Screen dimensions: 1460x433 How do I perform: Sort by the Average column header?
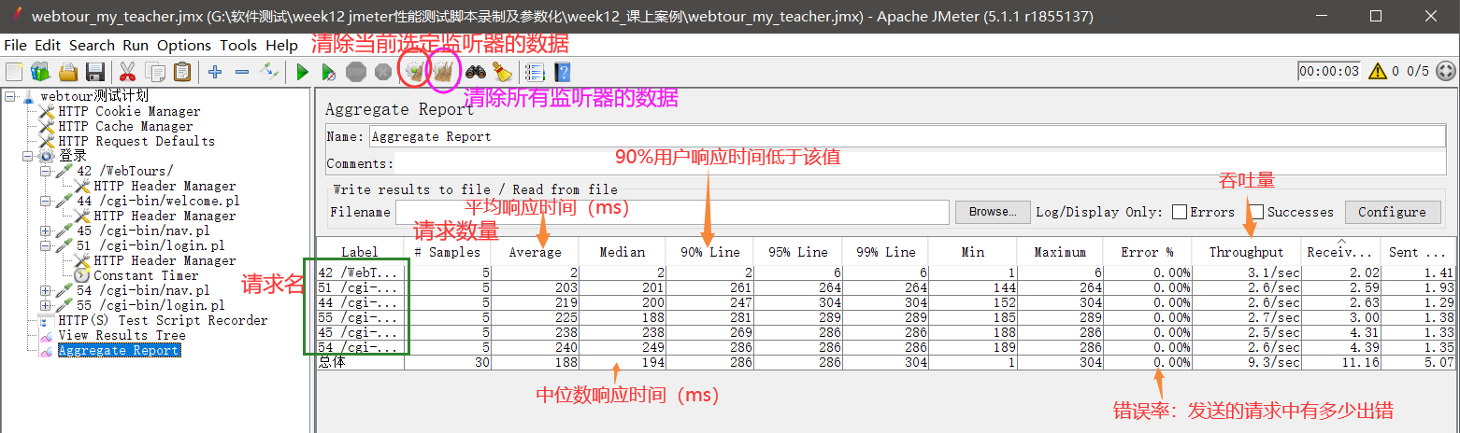click(535, 252)
